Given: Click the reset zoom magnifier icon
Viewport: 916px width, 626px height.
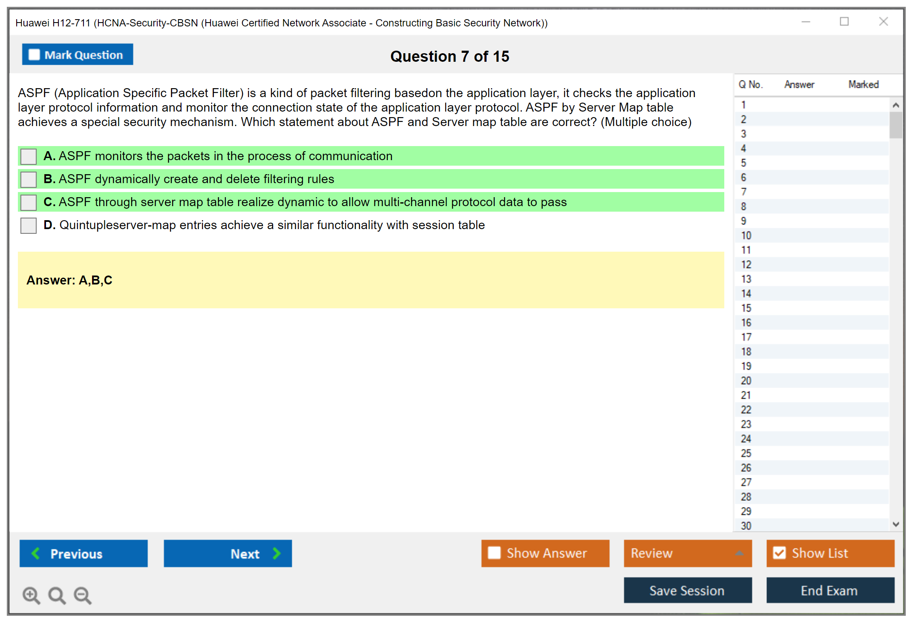Looking at the screenshot, I should (x=56, y=595).
